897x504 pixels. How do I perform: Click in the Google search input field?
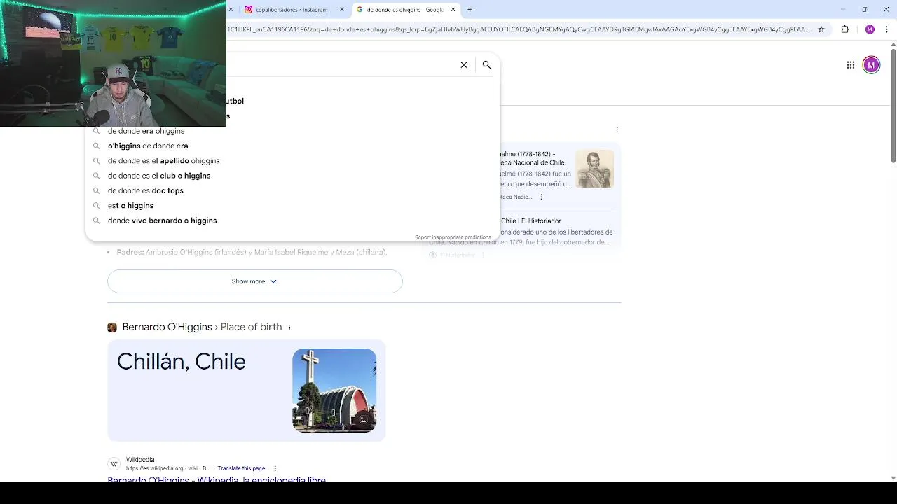340,65
